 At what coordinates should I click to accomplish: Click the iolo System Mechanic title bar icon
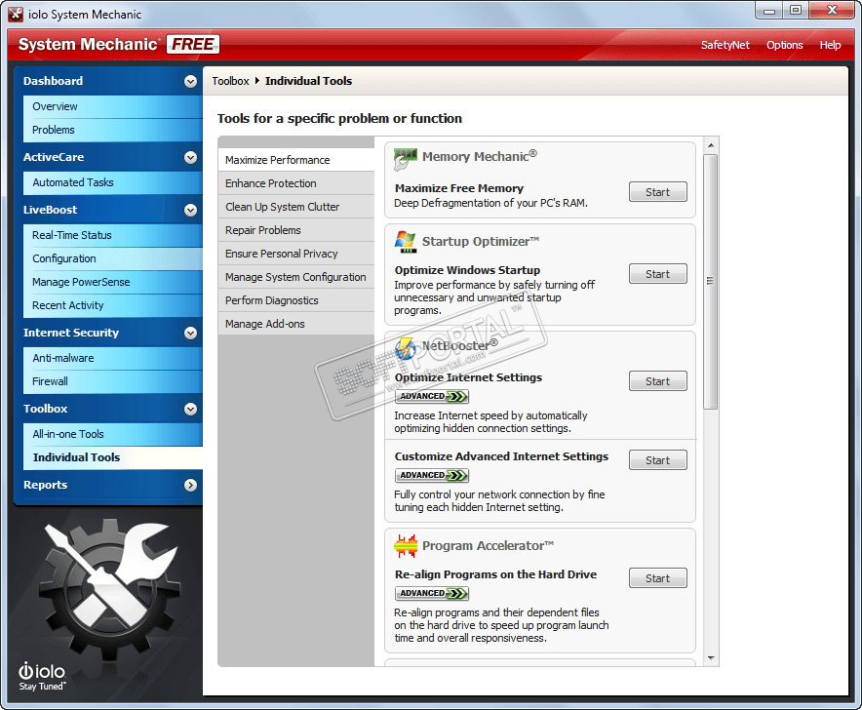(16, 15)
